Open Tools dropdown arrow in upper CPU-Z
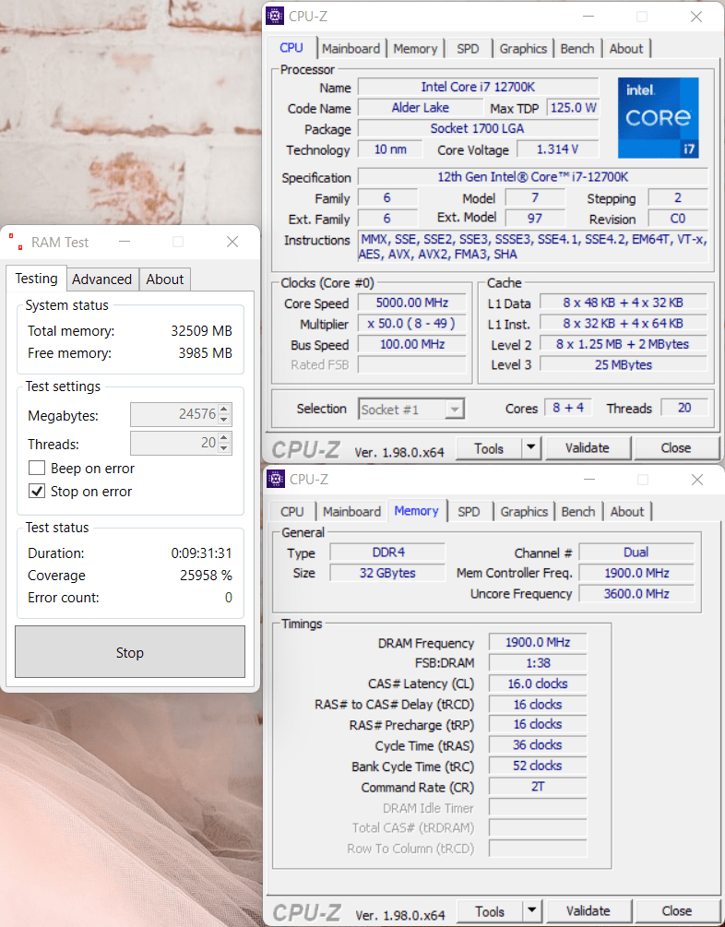Screen dimensions: 725x927 coord(531,447)
